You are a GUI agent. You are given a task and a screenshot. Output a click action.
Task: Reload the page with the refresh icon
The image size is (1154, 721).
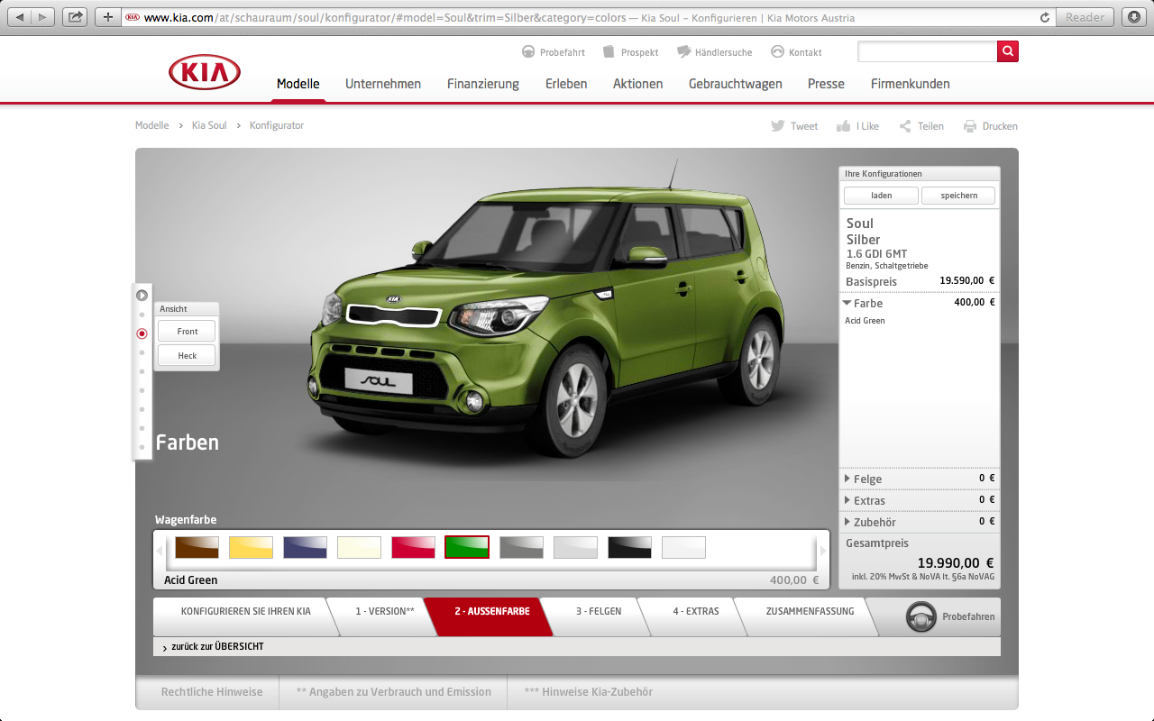click(1046, 17)
